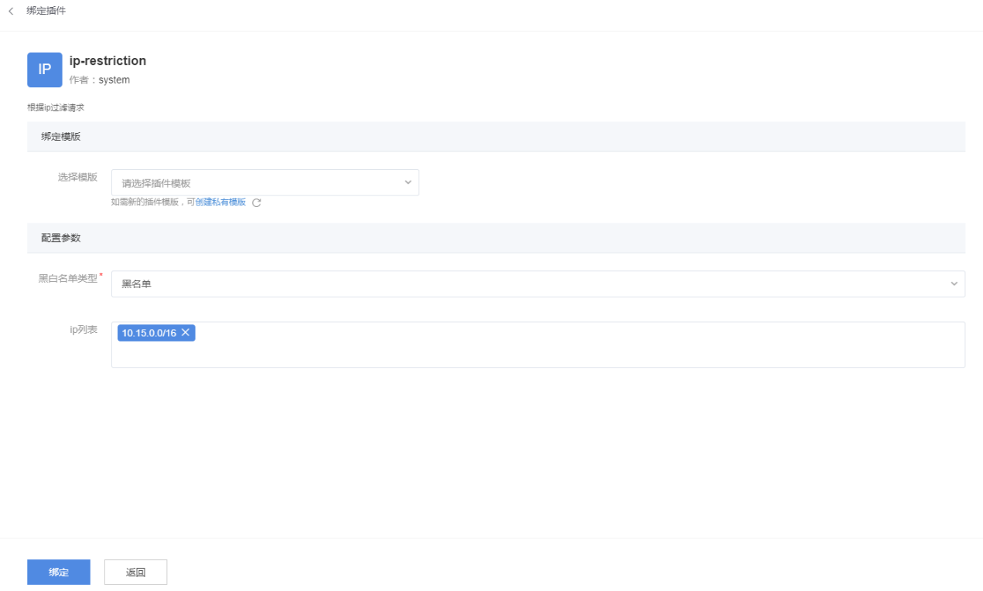This screenshot has height=591, width=983.
Task: Open the 创建私有模板 link
Action: pos(220,202)
